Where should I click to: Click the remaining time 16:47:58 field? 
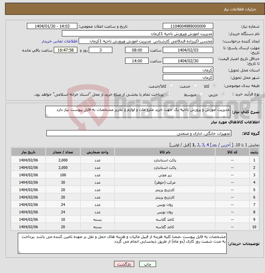point(66,50)
